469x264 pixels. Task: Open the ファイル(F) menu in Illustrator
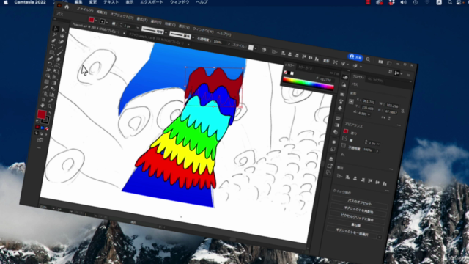click(85, 10)
